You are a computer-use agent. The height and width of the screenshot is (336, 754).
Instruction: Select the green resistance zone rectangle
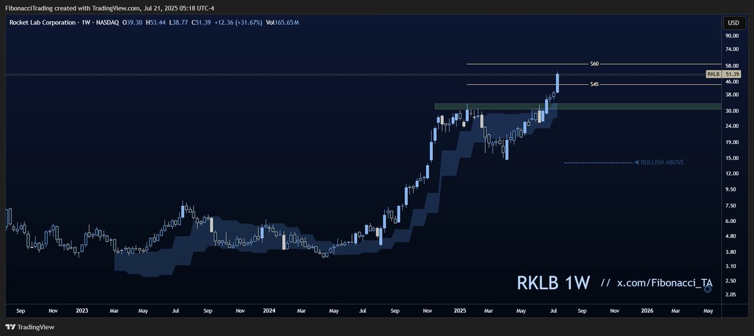577,106
